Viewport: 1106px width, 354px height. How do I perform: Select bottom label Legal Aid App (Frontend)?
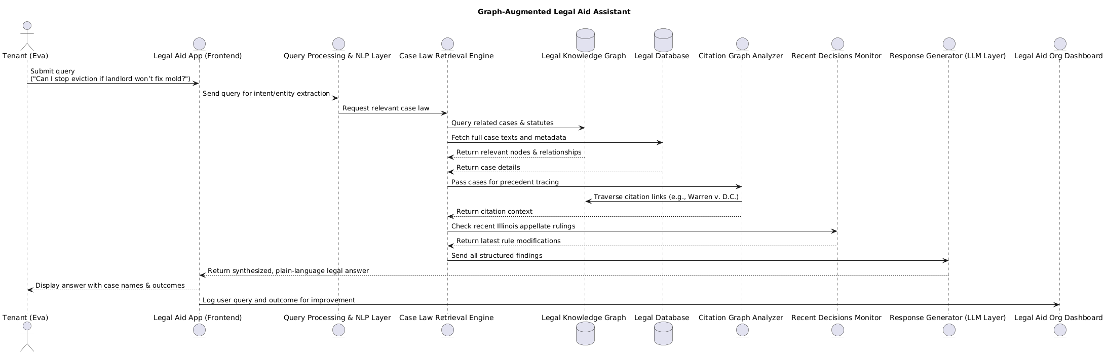(x=198, y=318)
